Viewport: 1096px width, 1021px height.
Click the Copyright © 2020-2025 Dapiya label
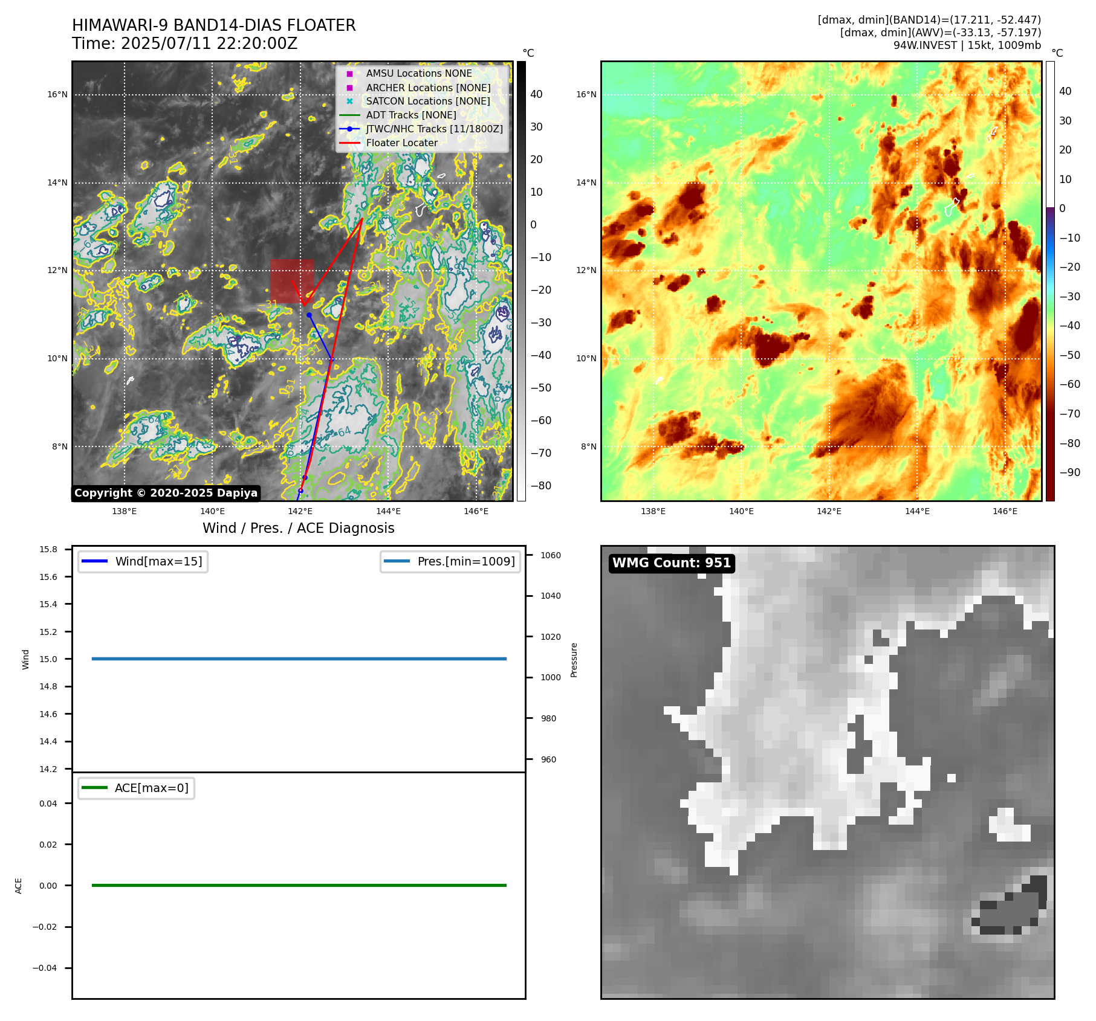click(166, 493)
